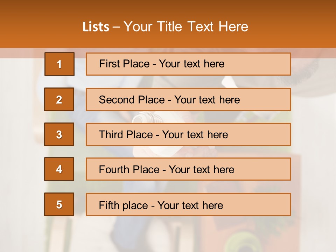This screenshot has width=336, height=252.
Task: Select the 'Third Place' text bar
Action: coord(188,134)
